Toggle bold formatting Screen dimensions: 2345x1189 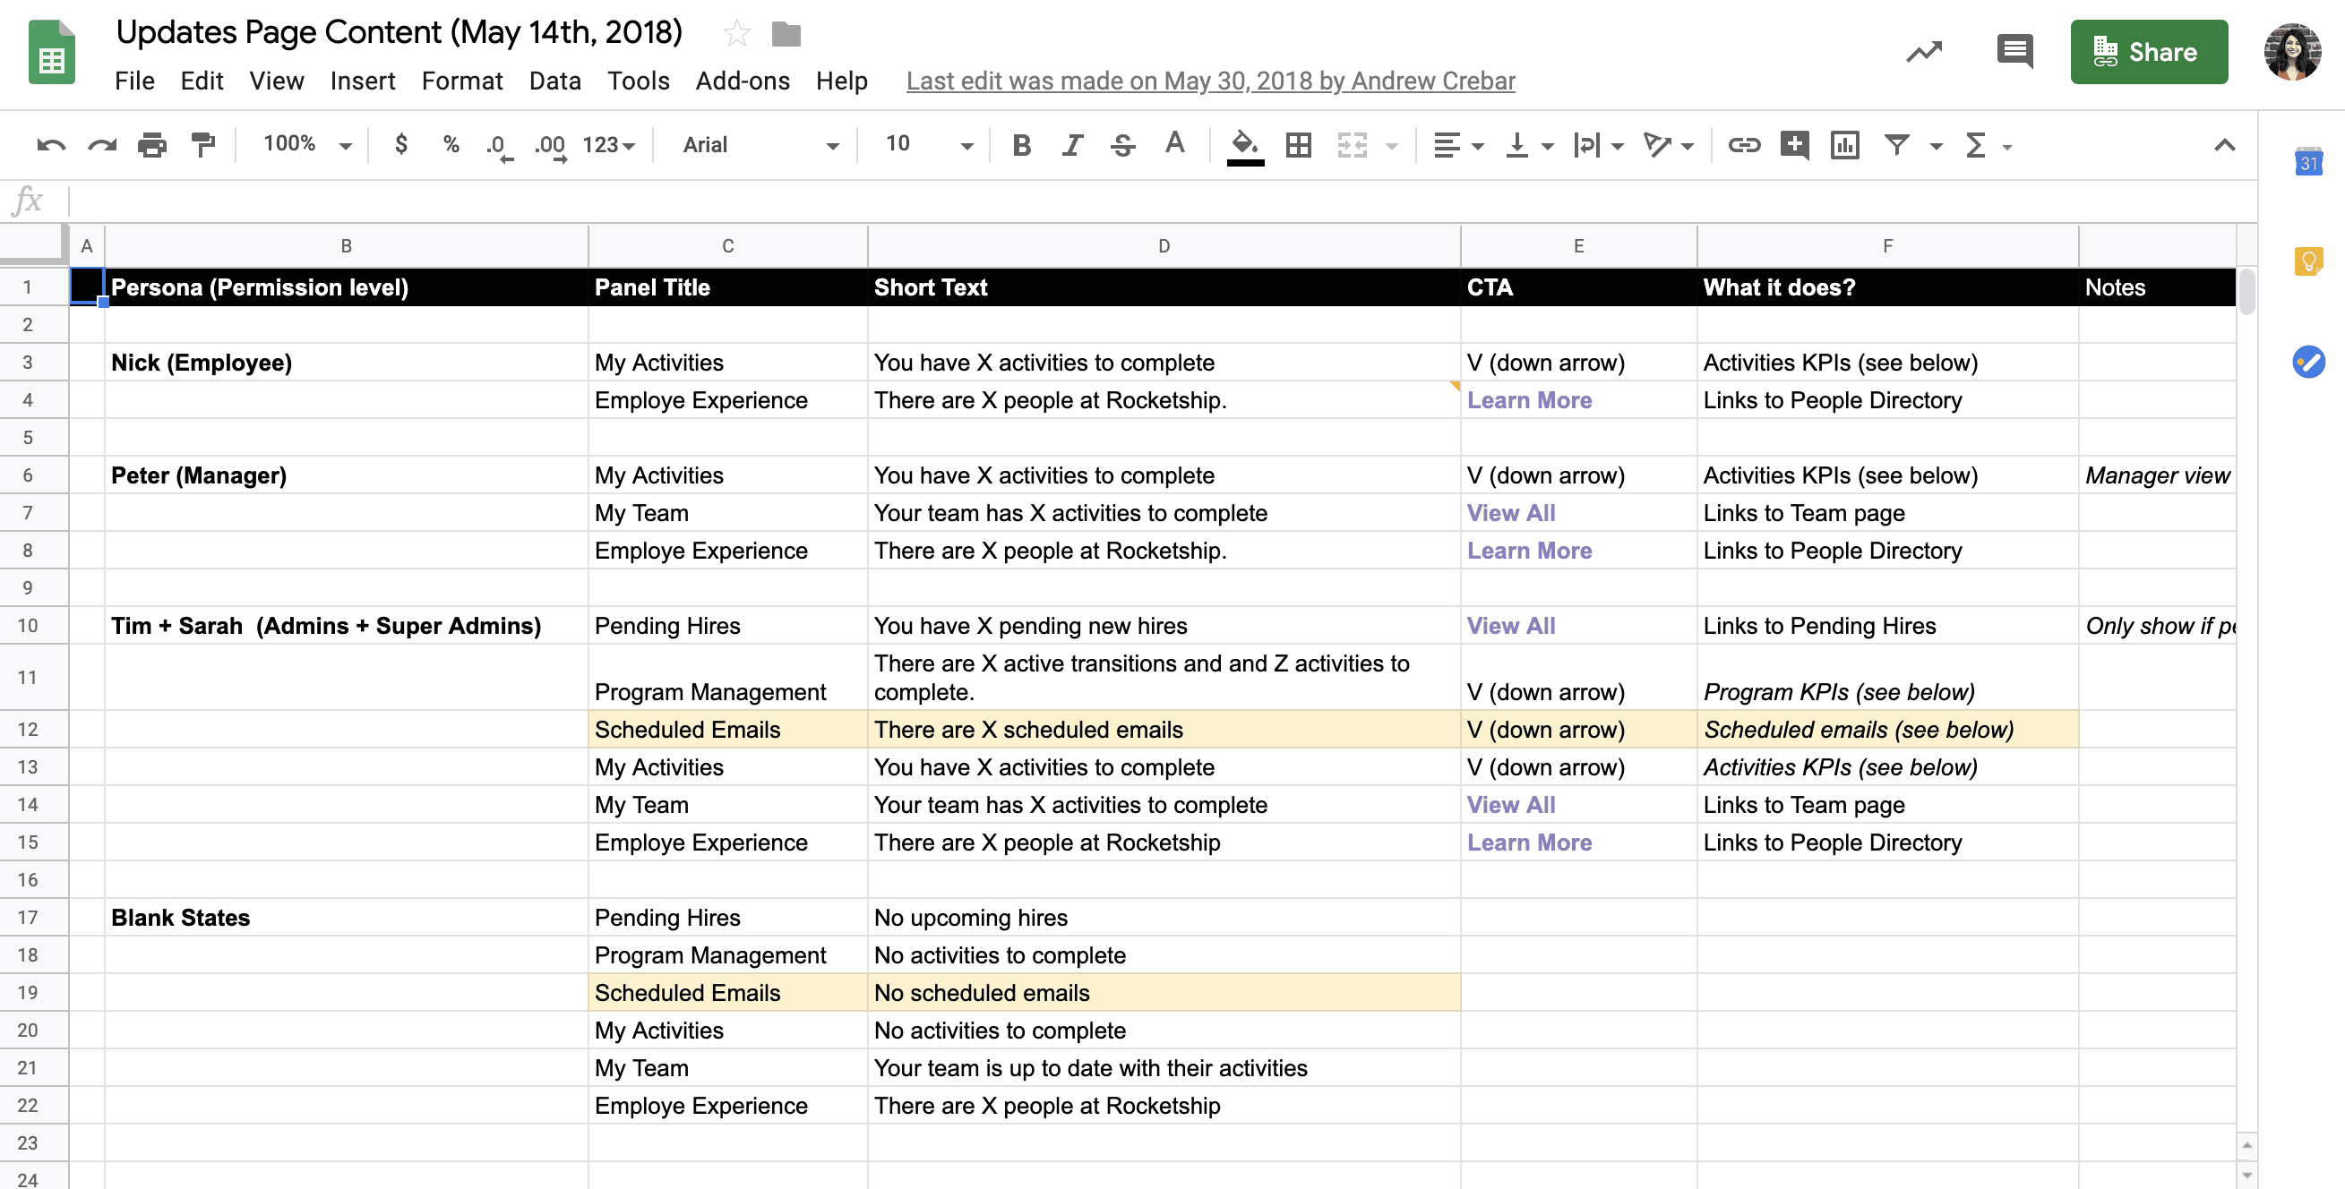click(x=1021, y=145)
